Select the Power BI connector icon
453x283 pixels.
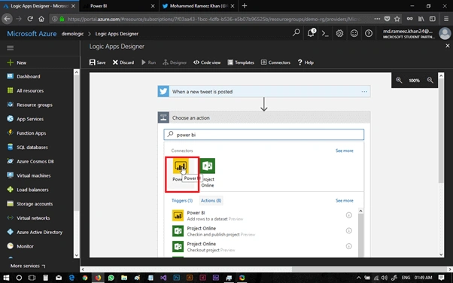click(181, 166)
